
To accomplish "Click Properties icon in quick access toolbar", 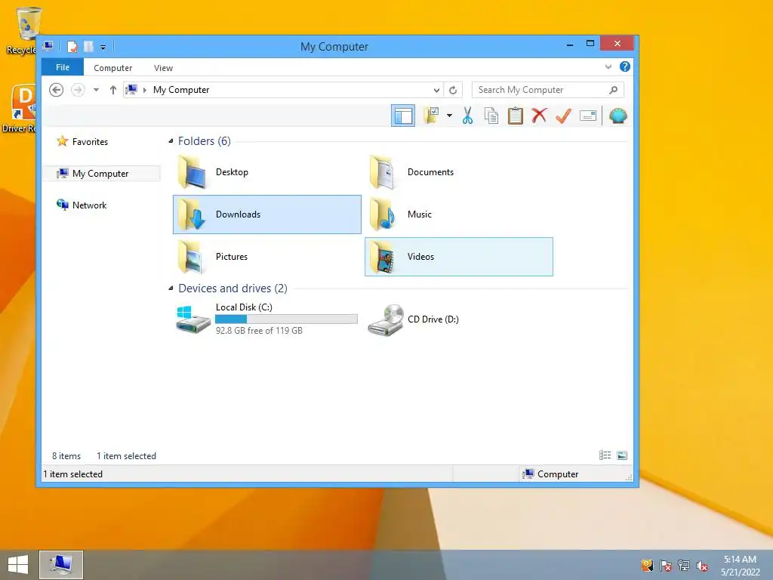I will tap(72, 46).
